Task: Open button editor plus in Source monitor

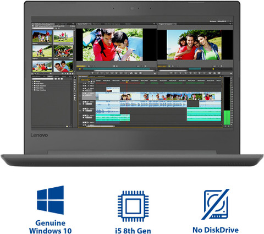Action: pyautogui.click(x=155, y=73)
